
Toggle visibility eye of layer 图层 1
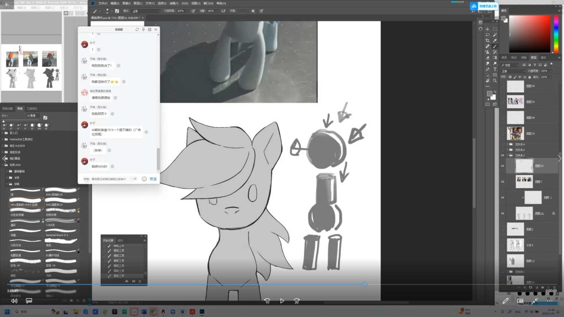[x=502, y=197]
